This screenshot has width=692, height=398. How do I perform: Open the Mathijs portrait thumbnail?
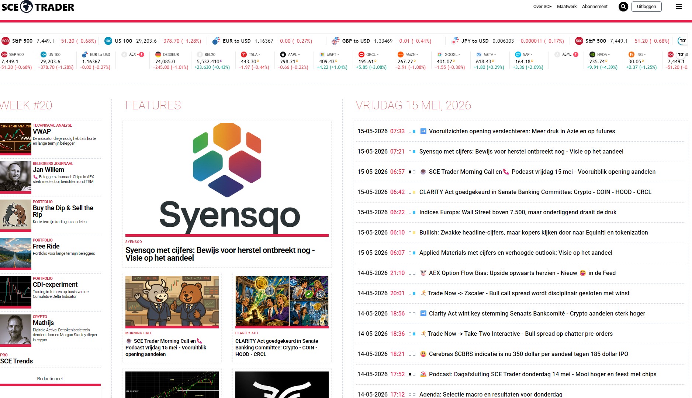pos(15,330)
